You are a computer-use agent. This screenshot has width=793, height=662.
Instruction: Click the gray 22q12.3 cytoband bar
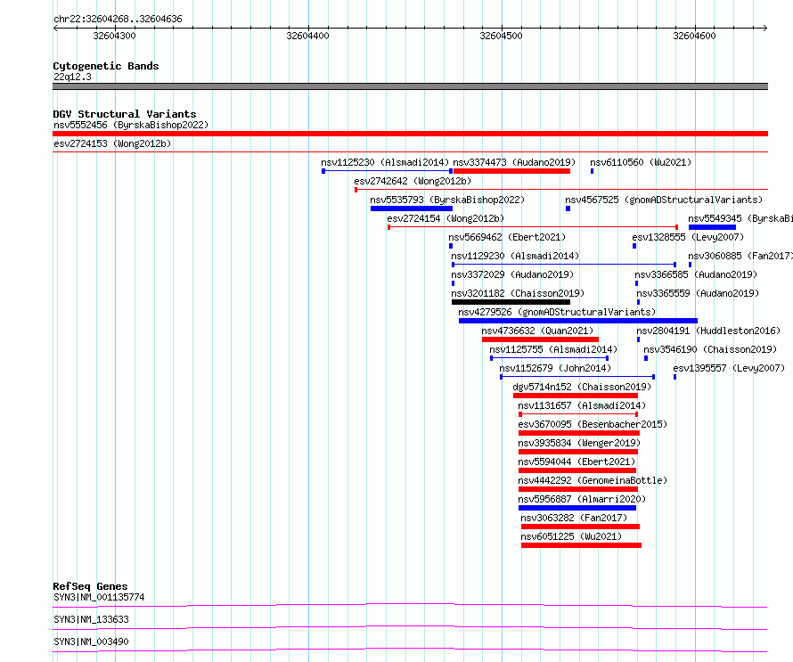410,86
